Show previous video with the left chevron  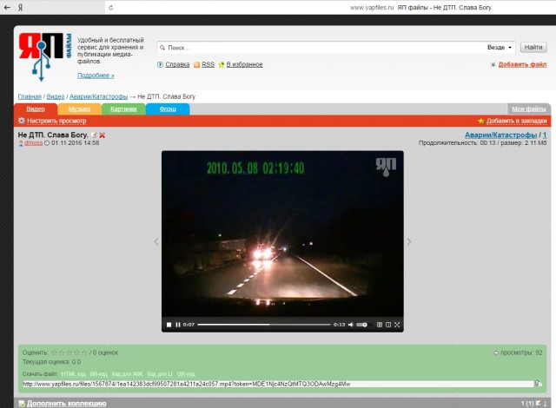pyautogui.click(x=156, y=241)
